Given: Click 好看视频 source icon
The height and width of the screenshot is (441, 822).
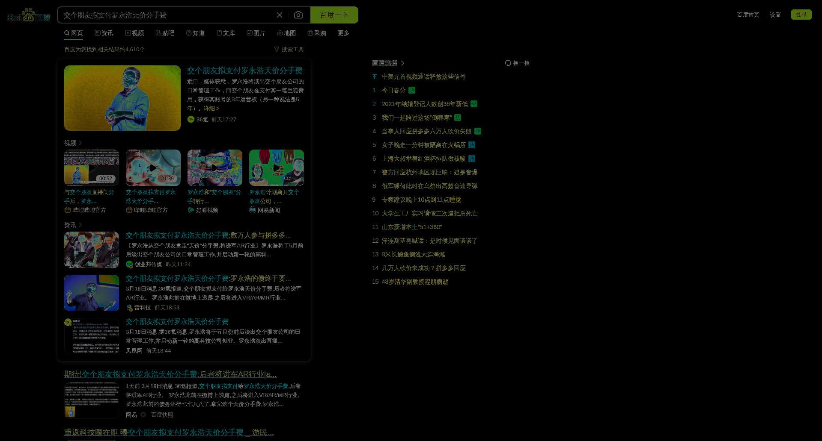Looking at the screenshot, I should pyautogui.click(x=191, y=210).
